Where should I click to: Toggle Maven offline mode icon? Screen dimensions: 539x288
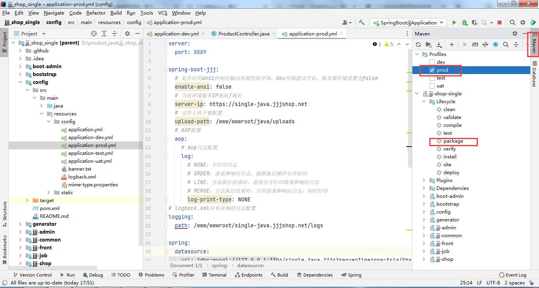coord(485,45)
